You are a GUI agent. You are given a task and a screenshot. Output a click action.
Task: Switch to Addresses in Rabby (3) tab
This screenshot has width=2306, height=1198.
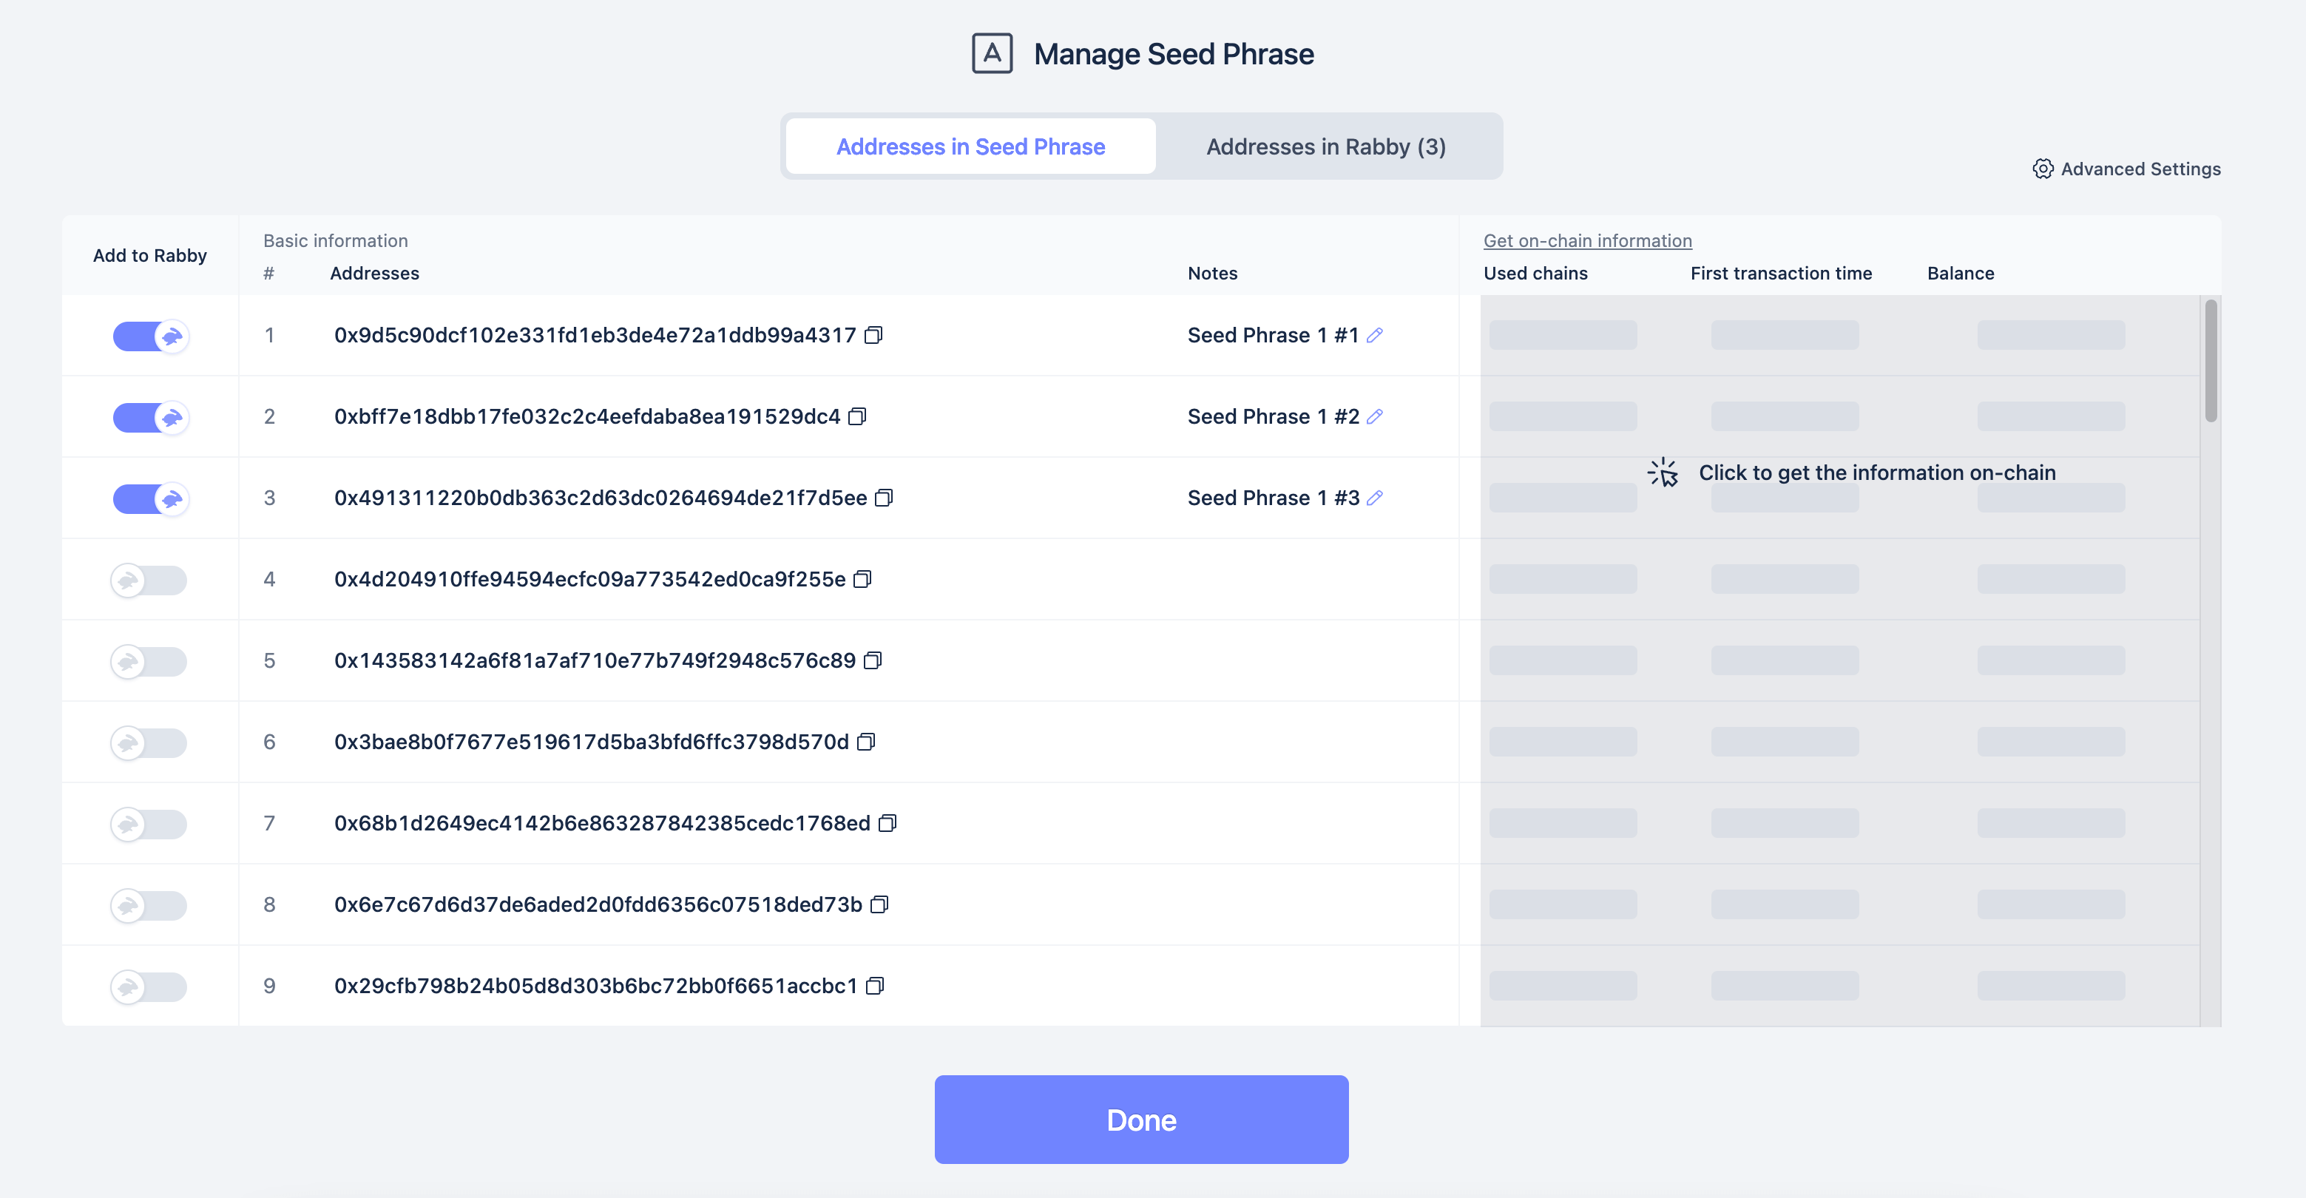pos(1326,146)
